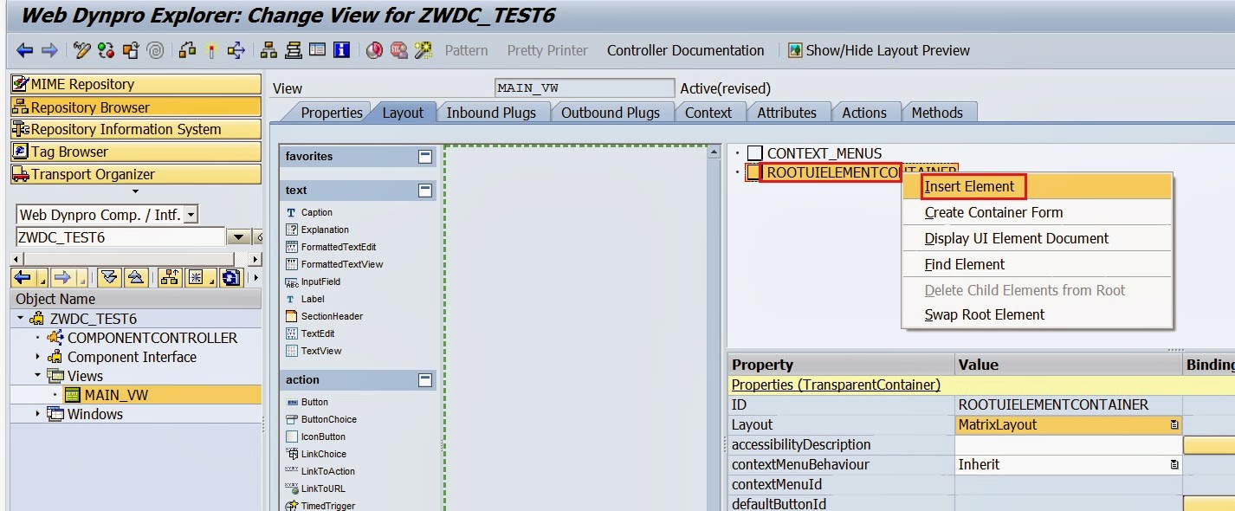
Task: Collapse the action palette section
Action: coord(424,380)
